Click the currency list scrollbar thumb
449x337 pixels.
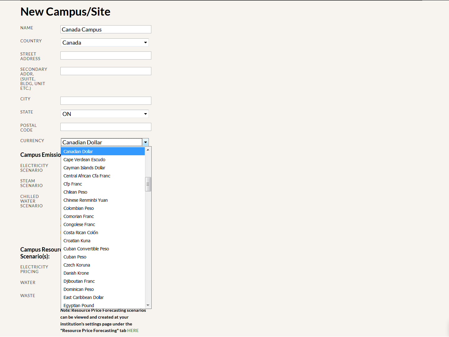pyautogui.click(x=148, y=184)
